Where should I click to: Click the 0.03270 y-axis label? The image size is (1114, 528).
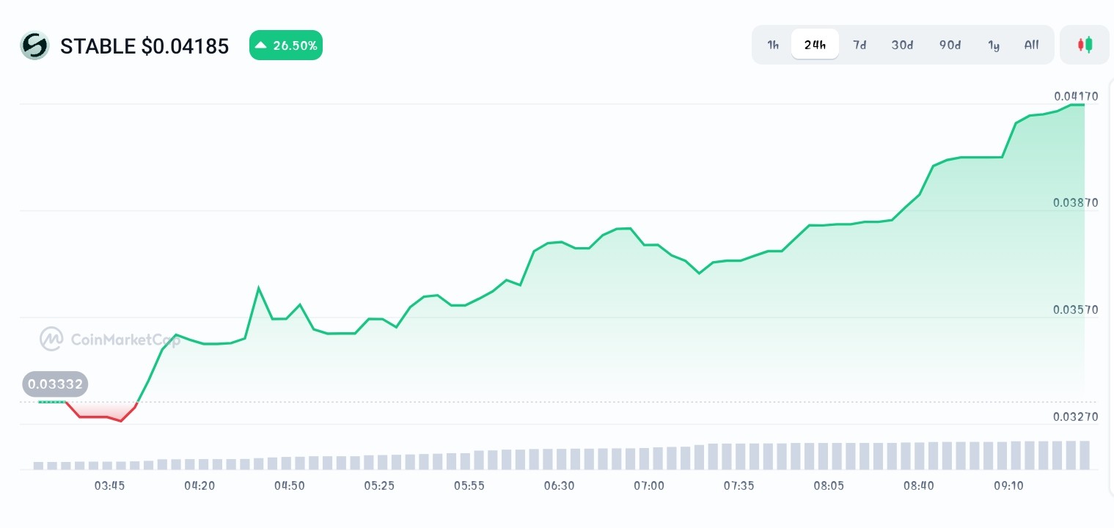(x=1076, y=417)
